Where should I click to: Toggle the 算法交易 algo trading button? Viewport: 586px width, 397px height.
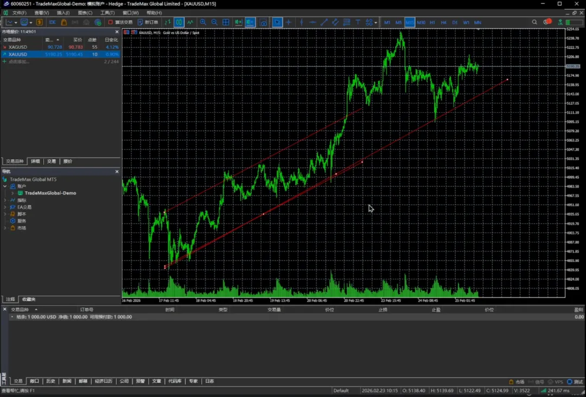click(120, 22)
